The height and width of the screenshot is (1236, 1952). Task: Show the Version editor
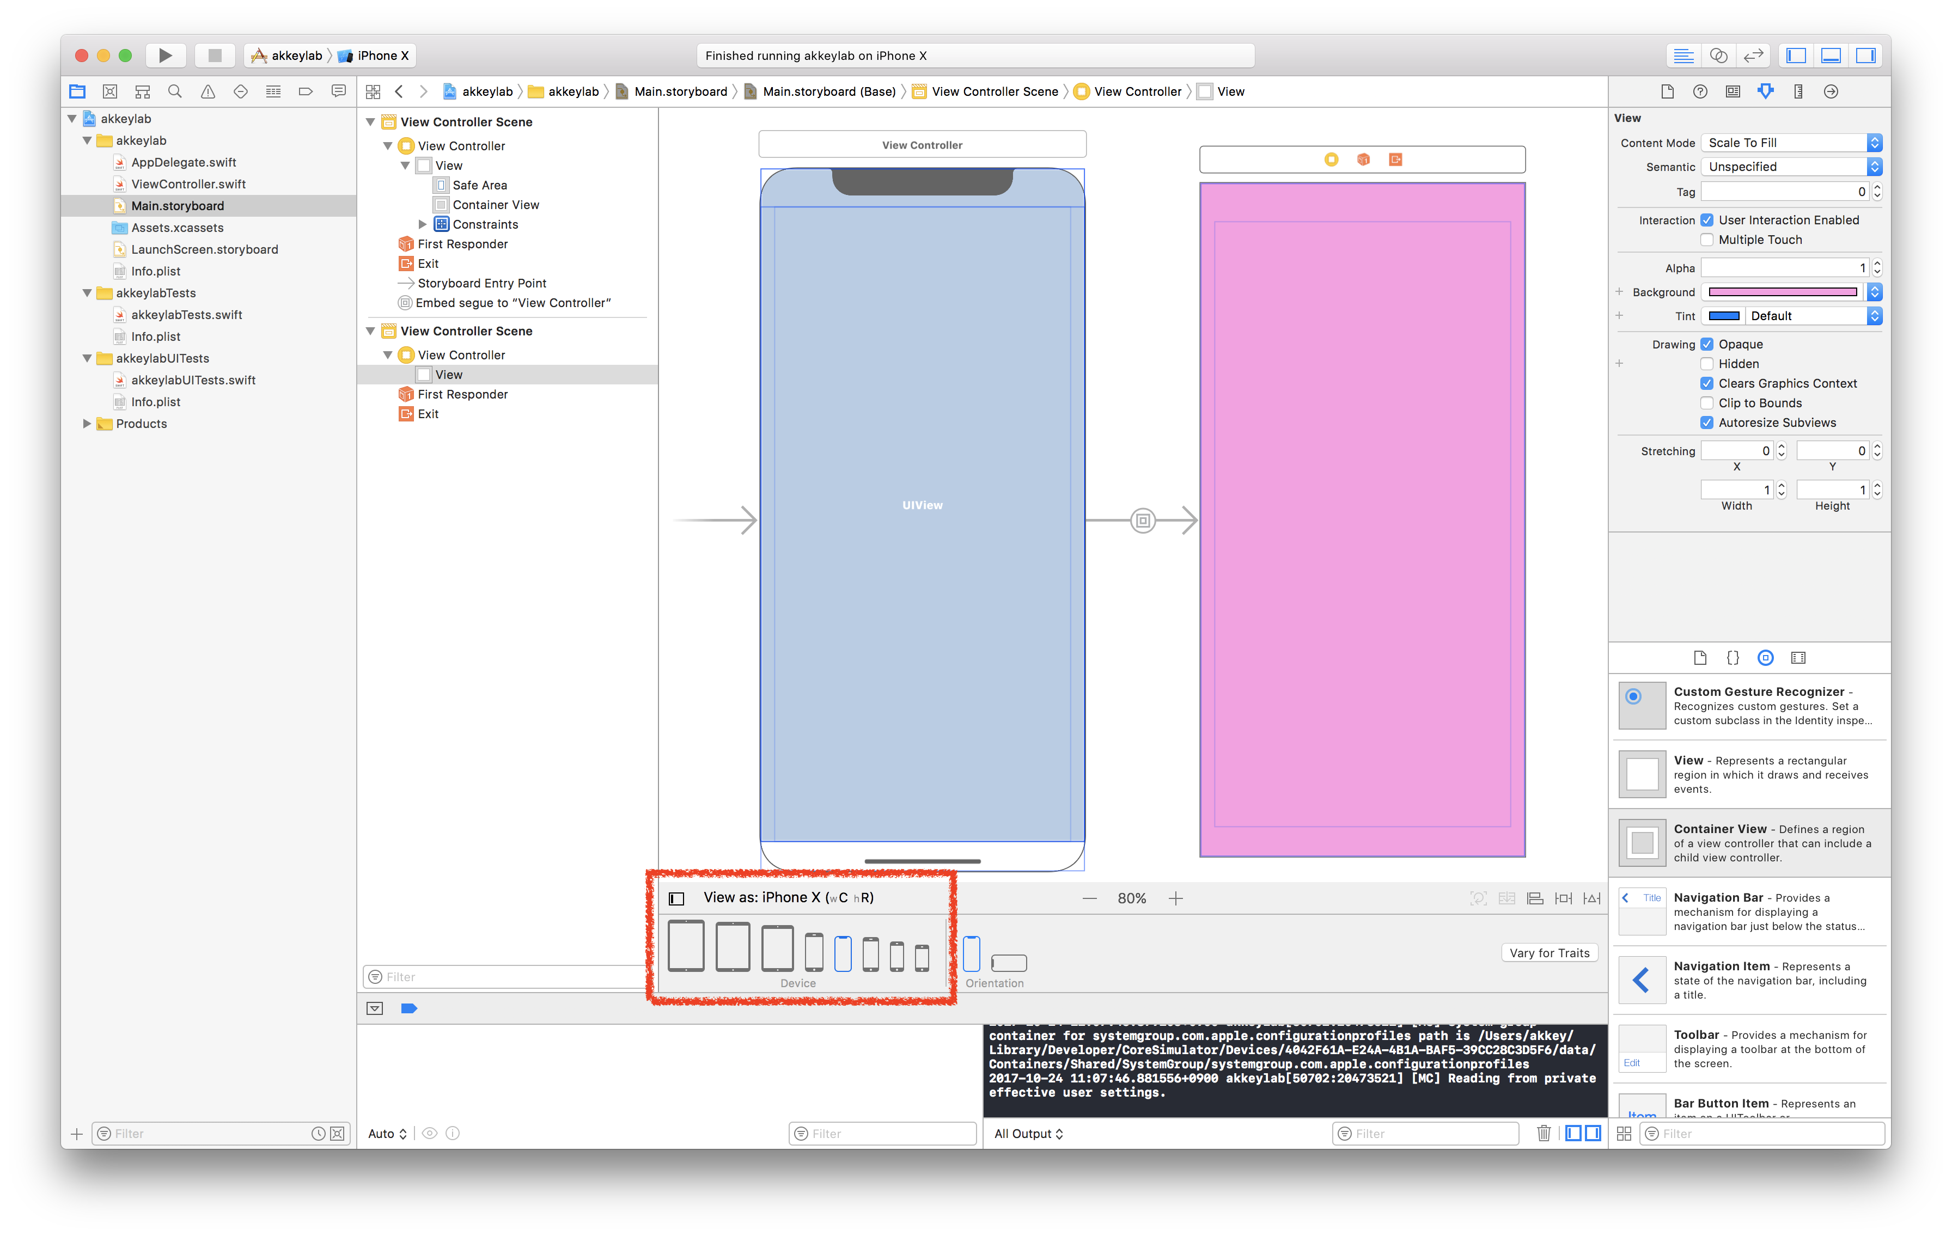tap(1753, 55)
